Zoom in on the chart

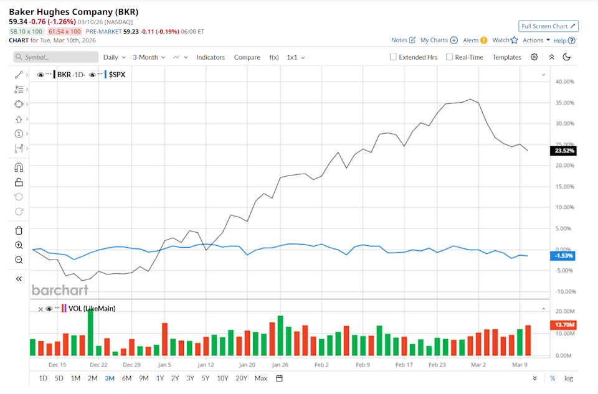19,245
